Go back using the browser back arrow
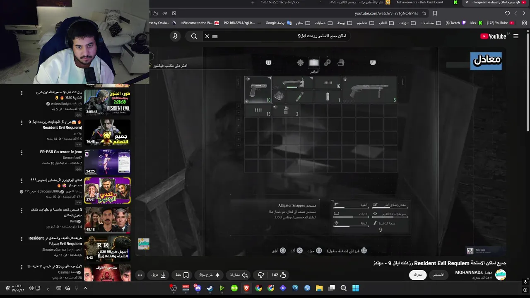 tap(524, 13)
